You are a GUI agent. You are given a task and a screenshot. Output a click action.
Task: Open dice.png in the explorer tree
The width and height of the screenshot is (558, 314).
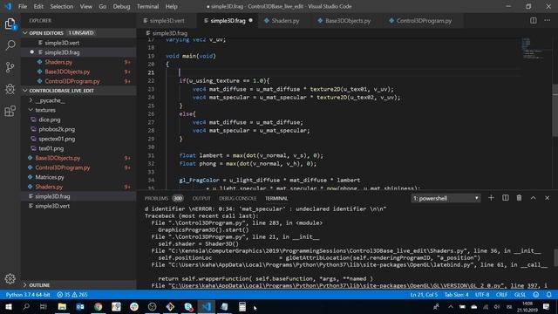click(50, 119)
